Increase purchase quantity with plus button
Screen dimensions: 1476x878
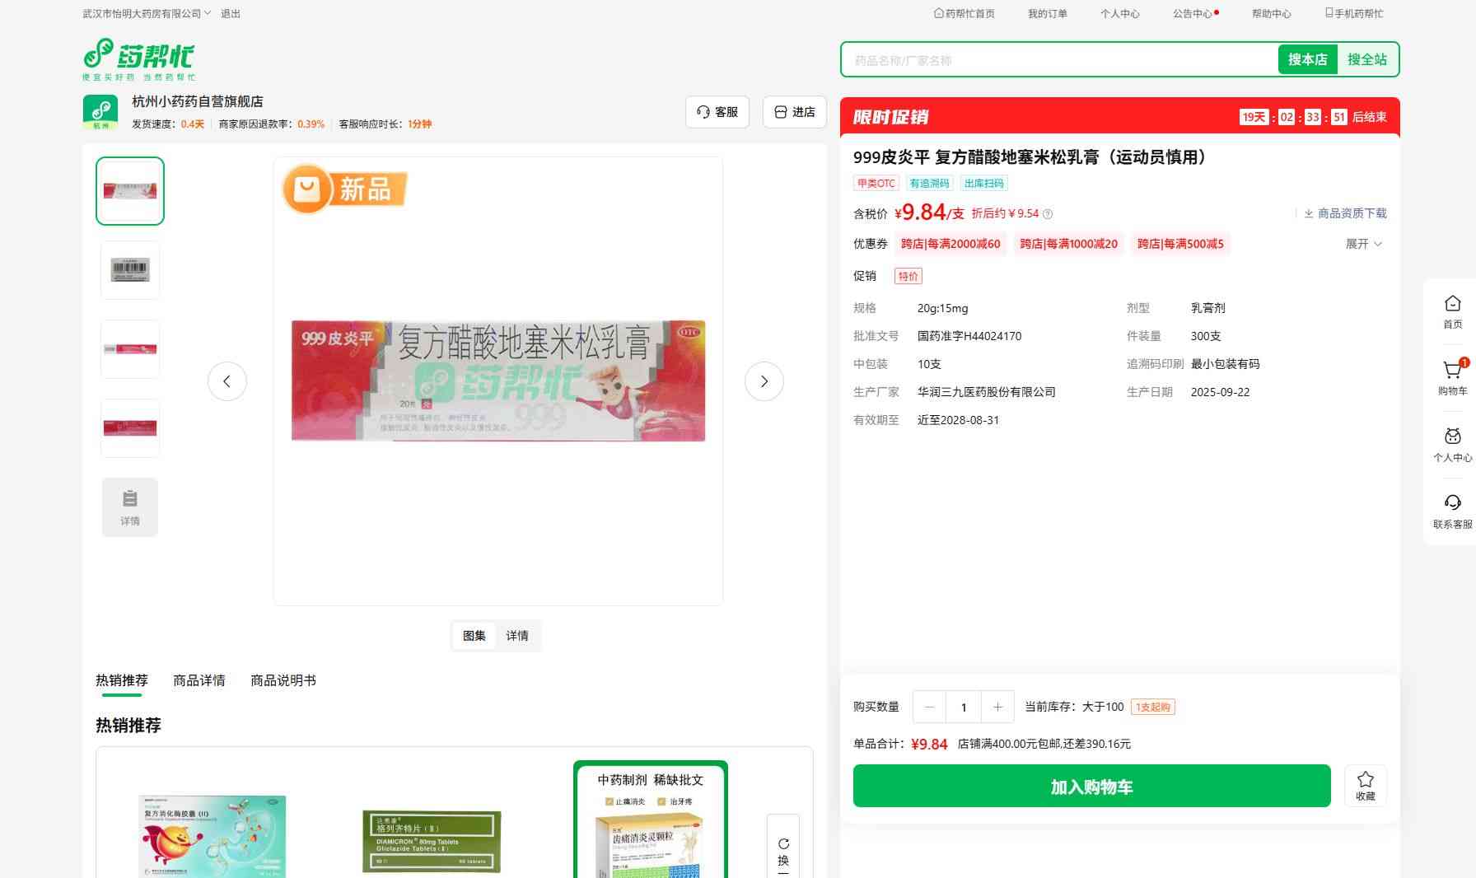(x=997, y=707)
